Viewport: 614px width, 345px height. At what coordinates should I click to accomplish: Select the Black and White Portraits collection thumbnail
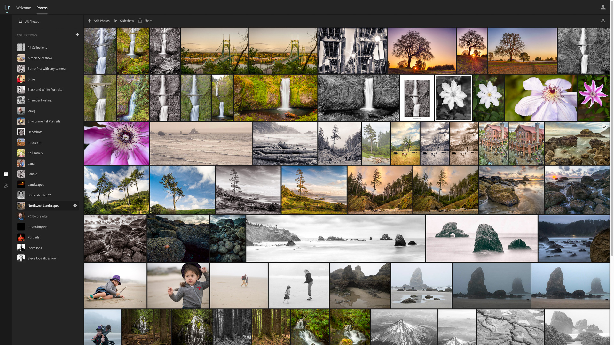[21, 89]
